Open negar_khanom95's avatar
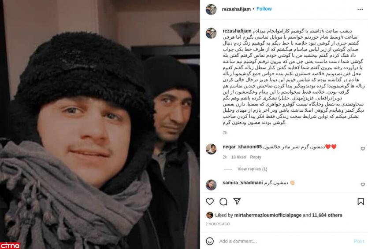The height and width of the screenshot is (249, 368). (x=211, y=149)
